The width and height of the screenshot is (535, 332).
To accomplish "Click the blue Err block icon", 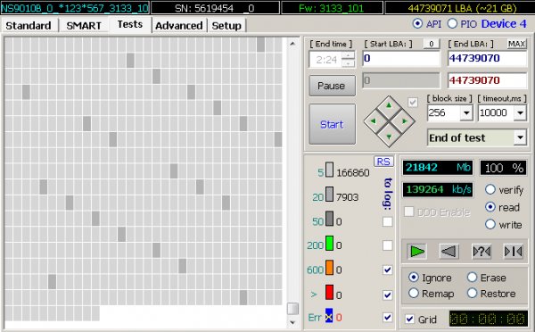I will pos(329,316).
